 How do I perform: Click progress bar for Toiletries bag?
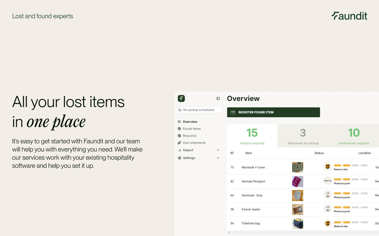(x=351, y=222)
